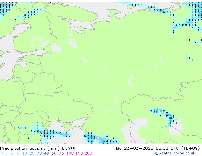Select the 200 legend value
Screen dimensions: 202x156
pos(88,153)
